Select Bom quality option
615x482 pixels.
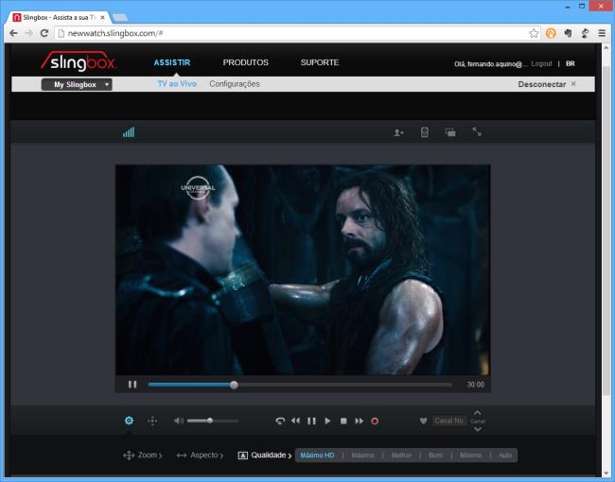[435, 456]
